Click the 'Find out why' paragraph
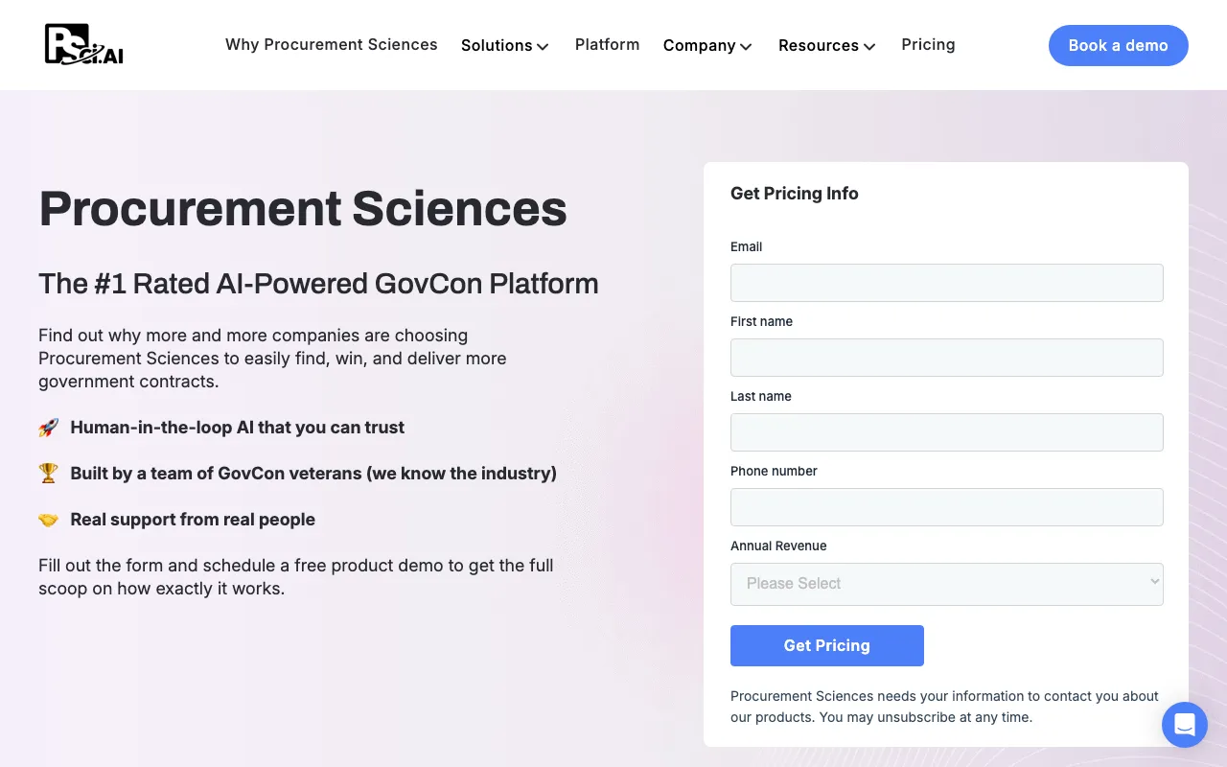Image resolution: width=1227 pixels, height=767 pixels. pos(272,359)
